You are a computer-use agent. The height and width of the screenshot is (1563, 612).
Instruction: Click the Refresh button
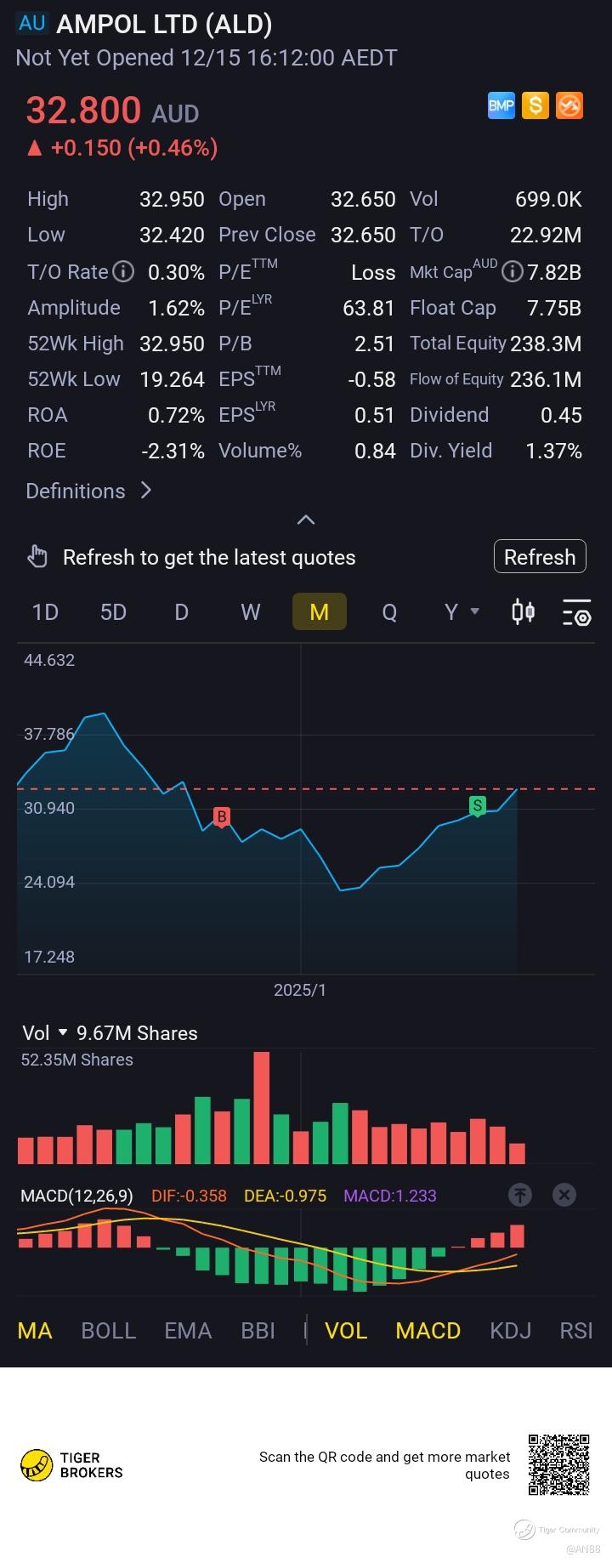pos(540,557)
